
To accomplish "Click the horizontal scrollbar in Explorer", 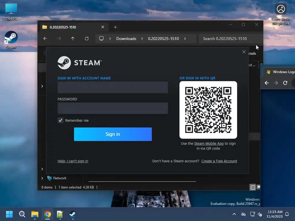I will (x=142, y=182).
